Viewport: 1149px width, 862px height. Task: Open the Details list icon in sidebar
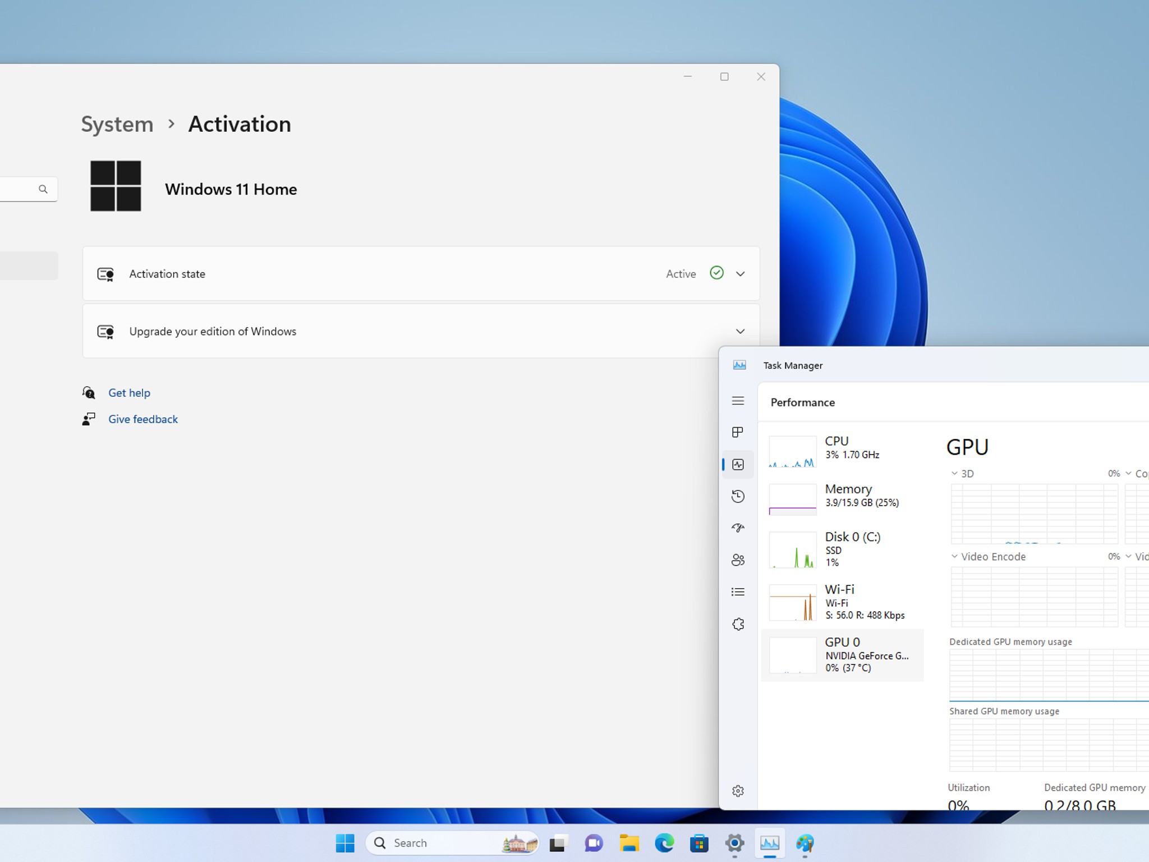pos(738,592)
